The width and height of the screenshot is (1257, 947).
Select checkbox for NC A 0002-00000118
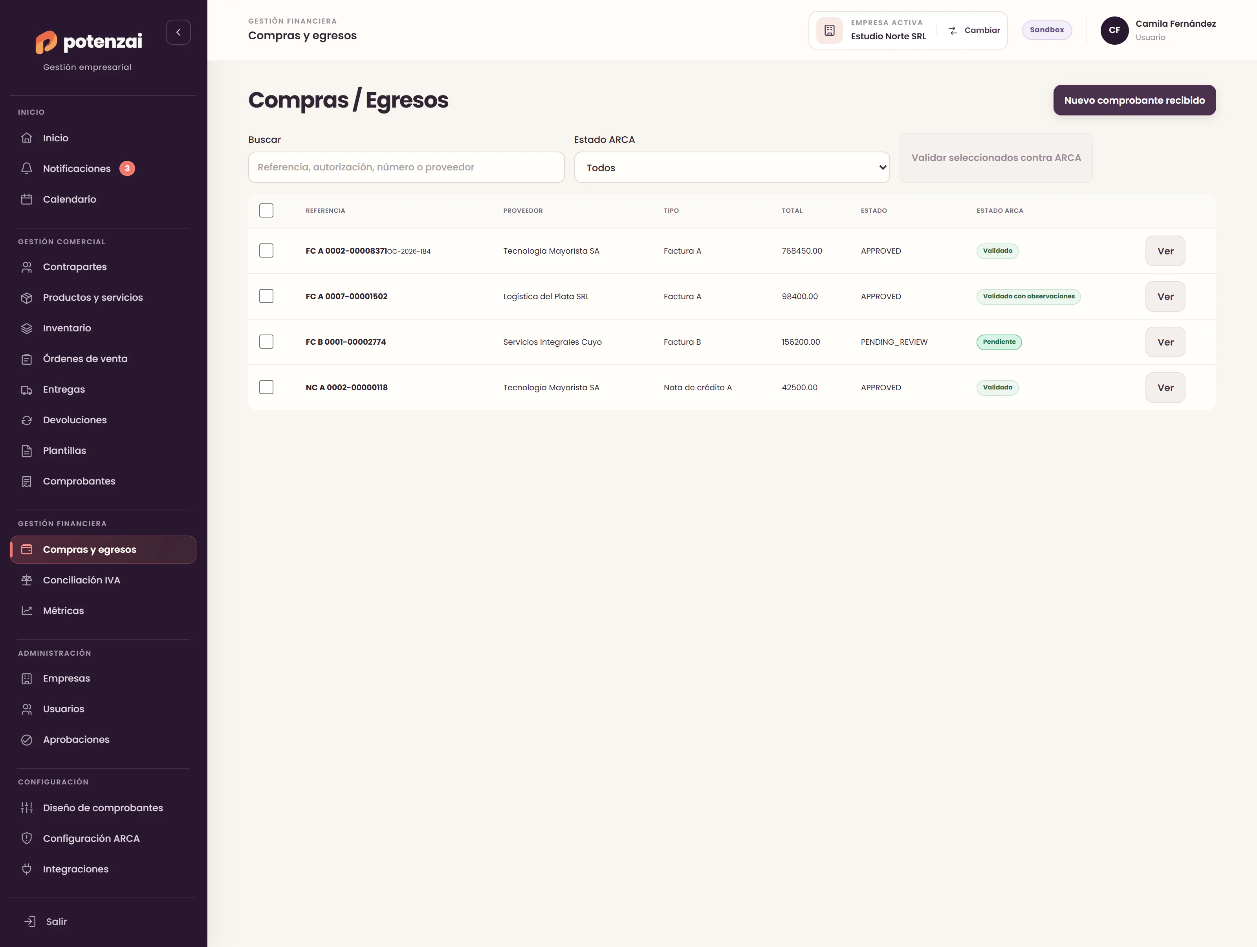pos(266,387)
